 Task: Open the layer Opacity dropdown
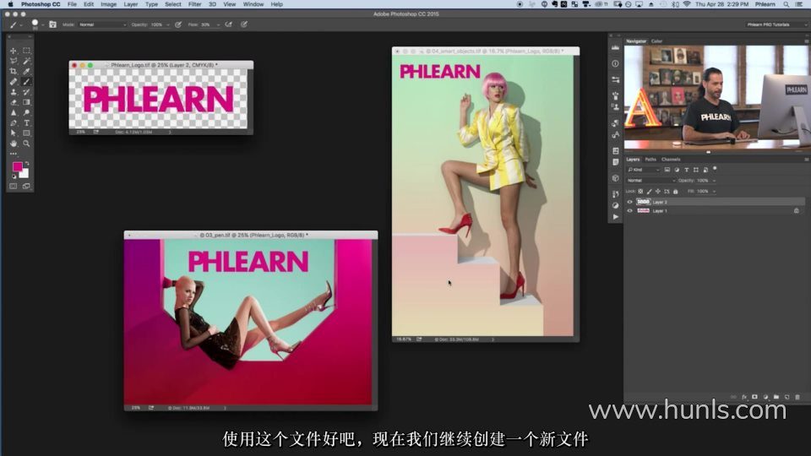click(x=715, y=181)
